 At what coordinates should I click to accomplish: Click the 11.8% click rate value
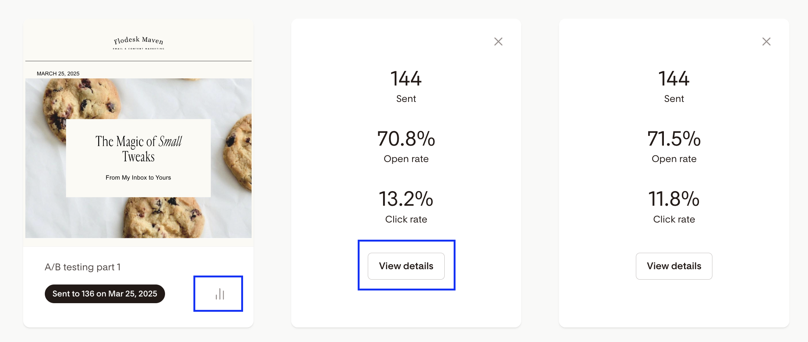pos(674,199)
